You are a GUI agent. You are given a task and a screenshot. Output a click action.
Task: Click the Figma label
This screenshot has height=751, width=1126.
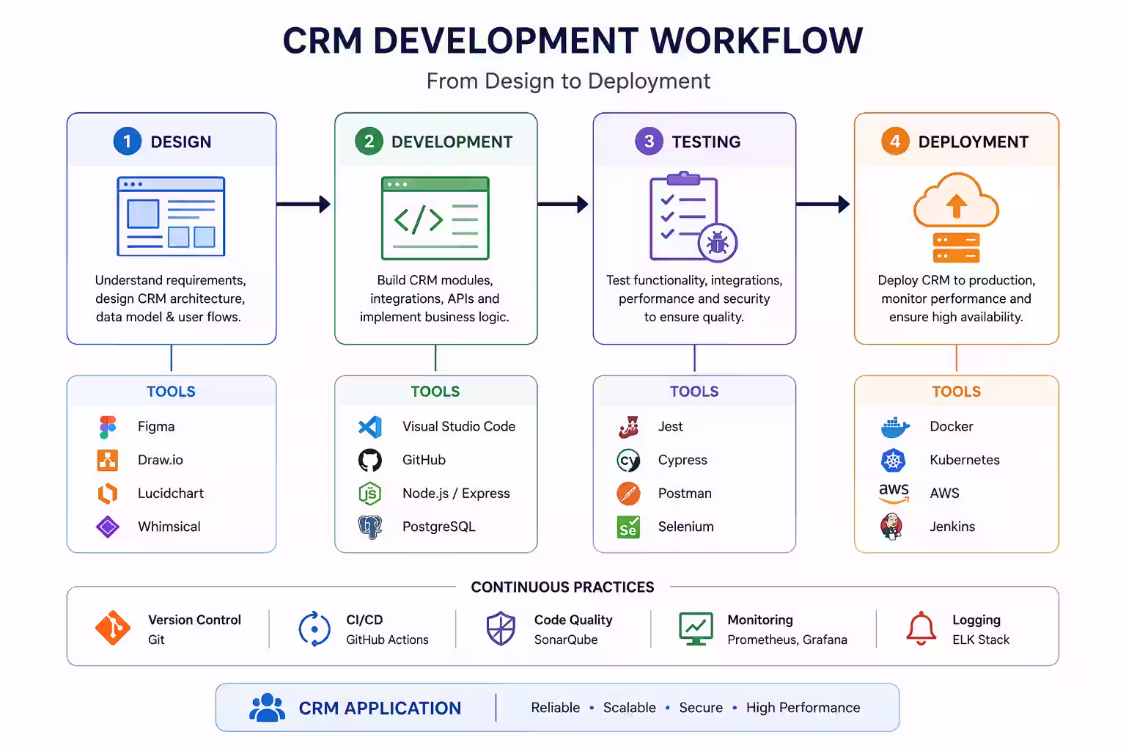[x=156, y=427]
